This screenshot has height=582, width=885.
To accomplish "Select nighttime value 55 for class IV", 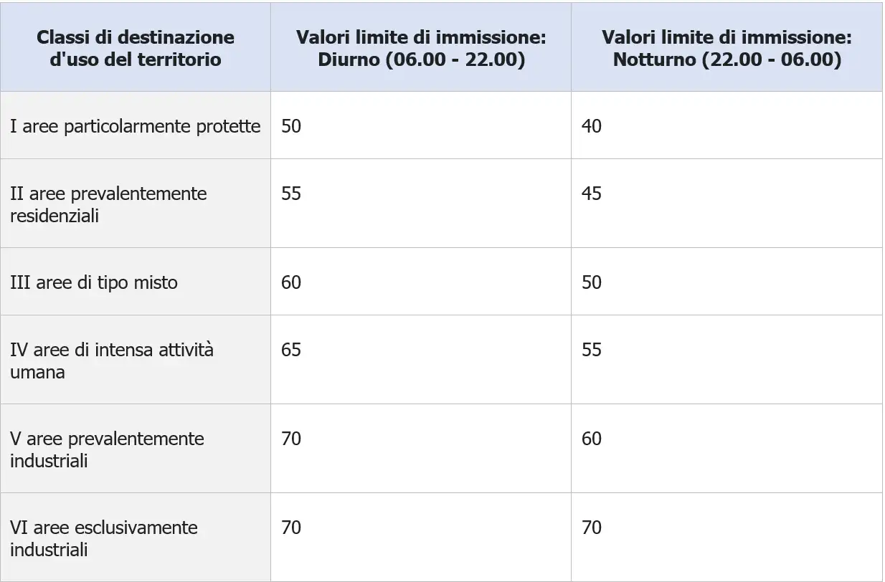I will point(592,350).
